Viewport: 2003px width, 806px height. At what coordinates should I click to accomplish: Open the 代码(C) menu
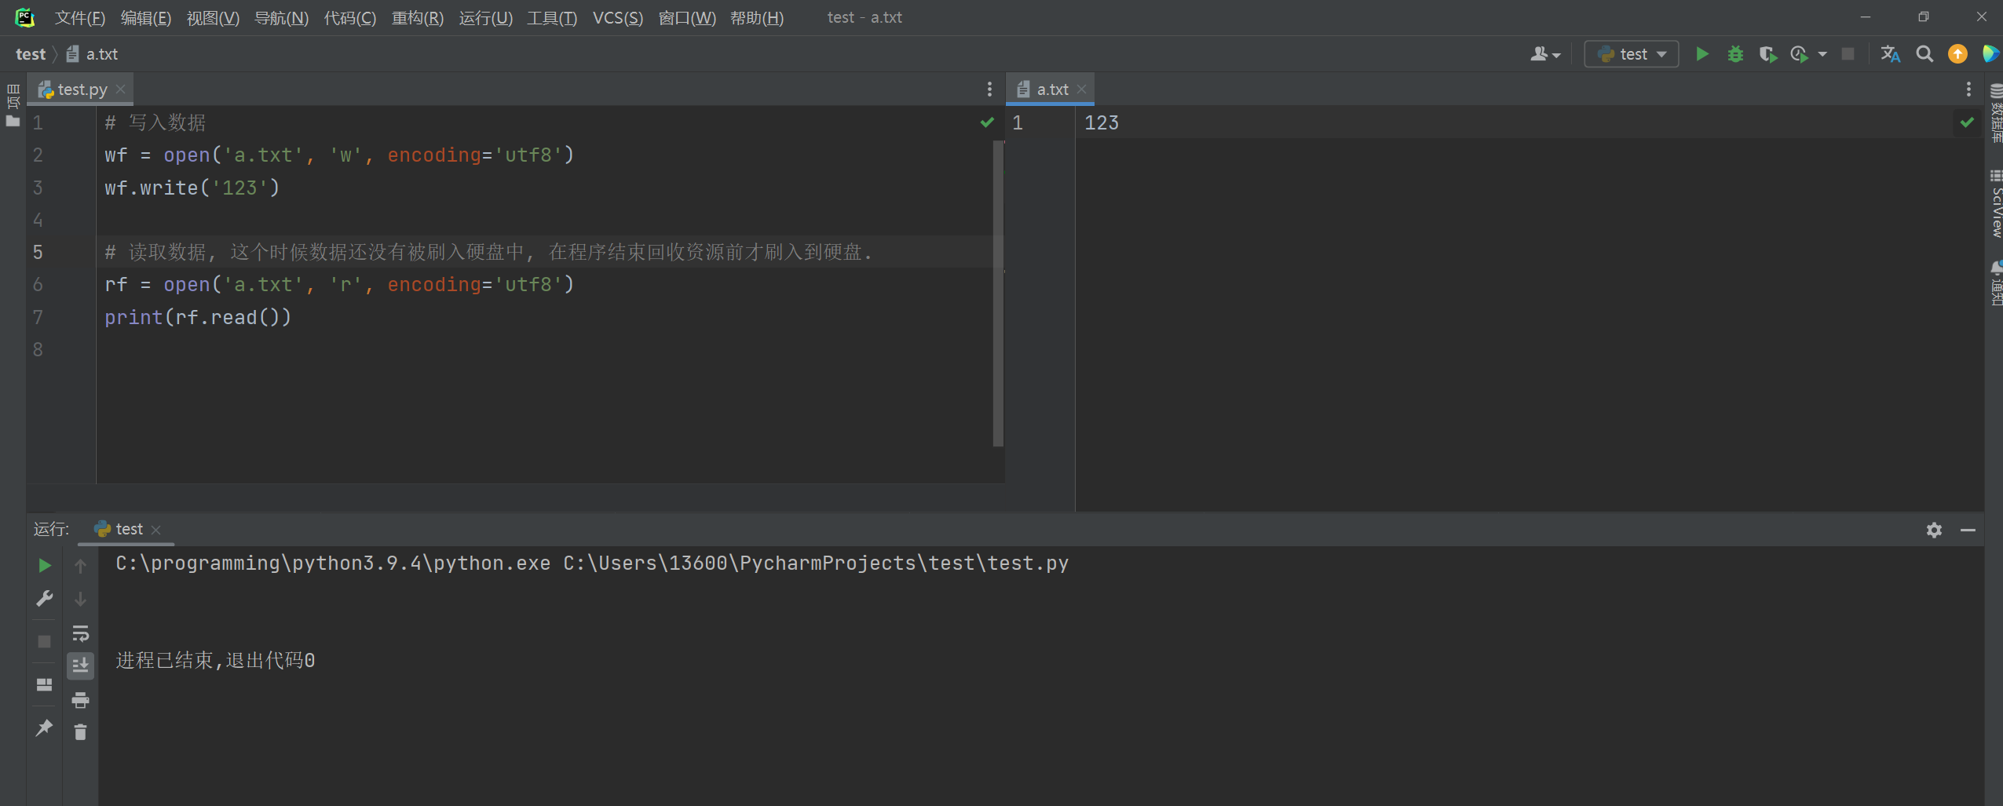coord(350,17)
